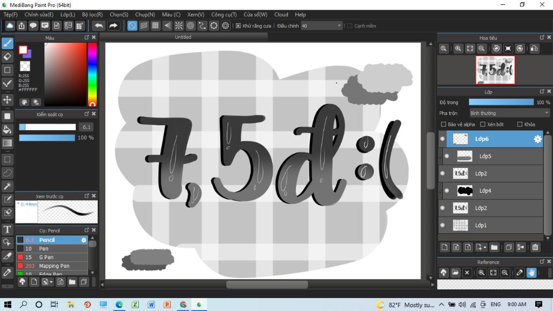The height and width of the screenshot is (311, 553).
Task: Delete the layer with the trash icon
Action: [535, 247]
